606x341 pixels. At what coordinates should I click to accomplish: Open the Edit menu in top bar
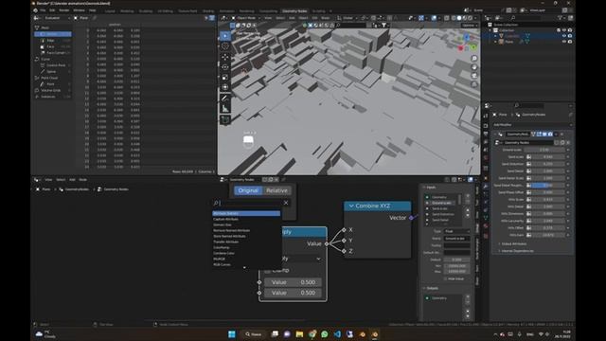tap(52, 10)
